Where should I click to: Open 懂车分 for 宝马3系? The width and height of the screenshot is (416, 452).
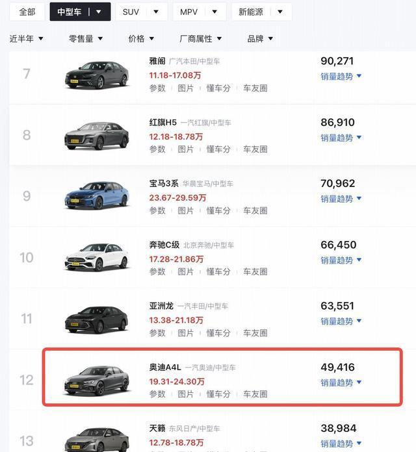point(218,210)
